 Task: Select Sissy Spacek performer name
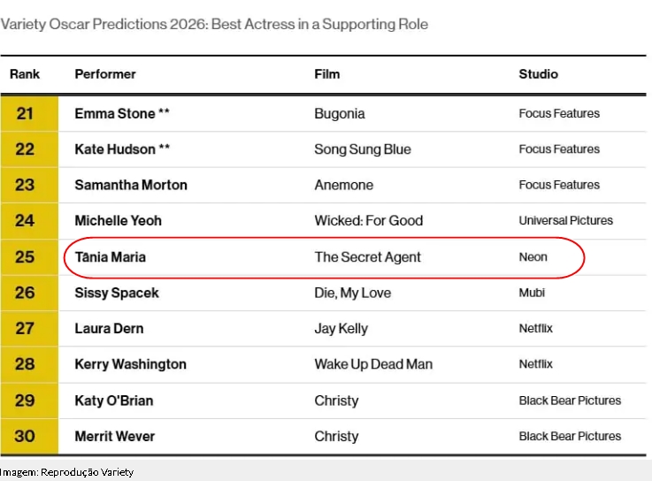[117, 293]
